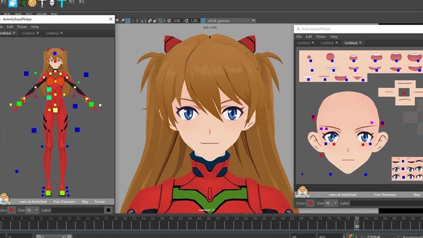Image resolution: width=423 pixels, height=238 pixels.
Task: Click the AnimSchool logo in the right picker
Action: (303, 192)
